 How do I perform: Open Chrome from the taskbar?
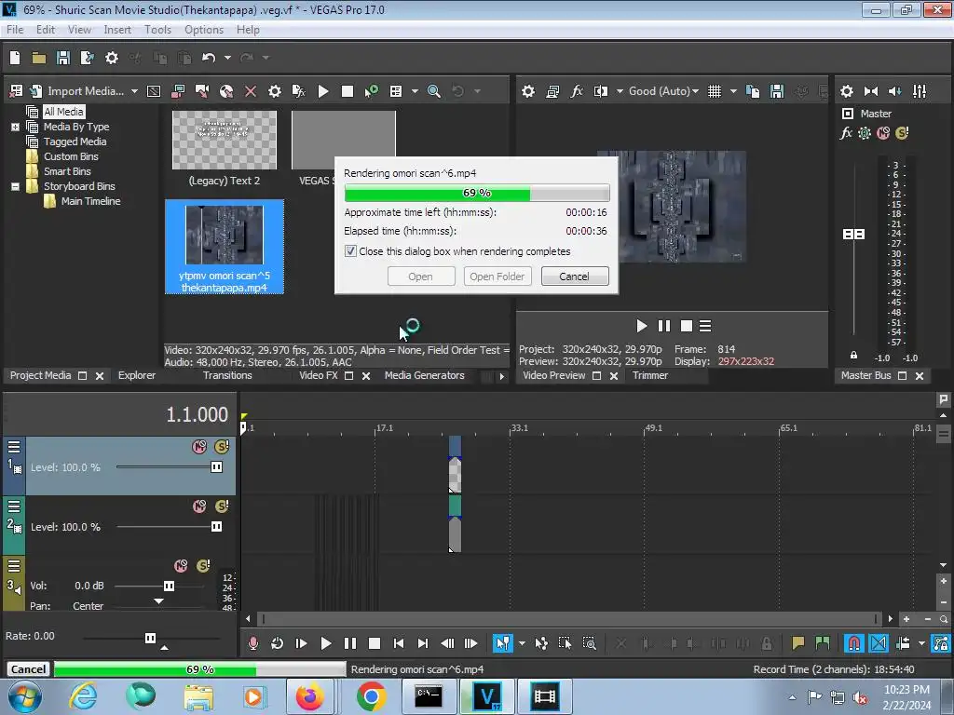pyautogui.click(x=371, y=696)
